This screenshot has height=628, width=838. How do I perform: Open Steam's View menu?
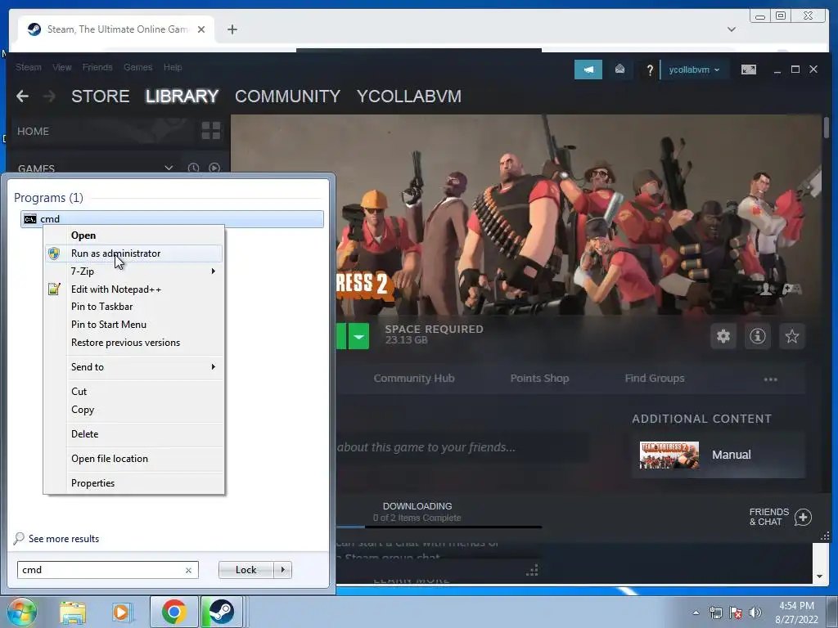pyautogui.click(x=62, y=67)
